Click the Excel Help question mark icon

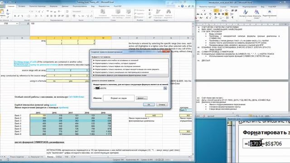[x=182, y=6]
